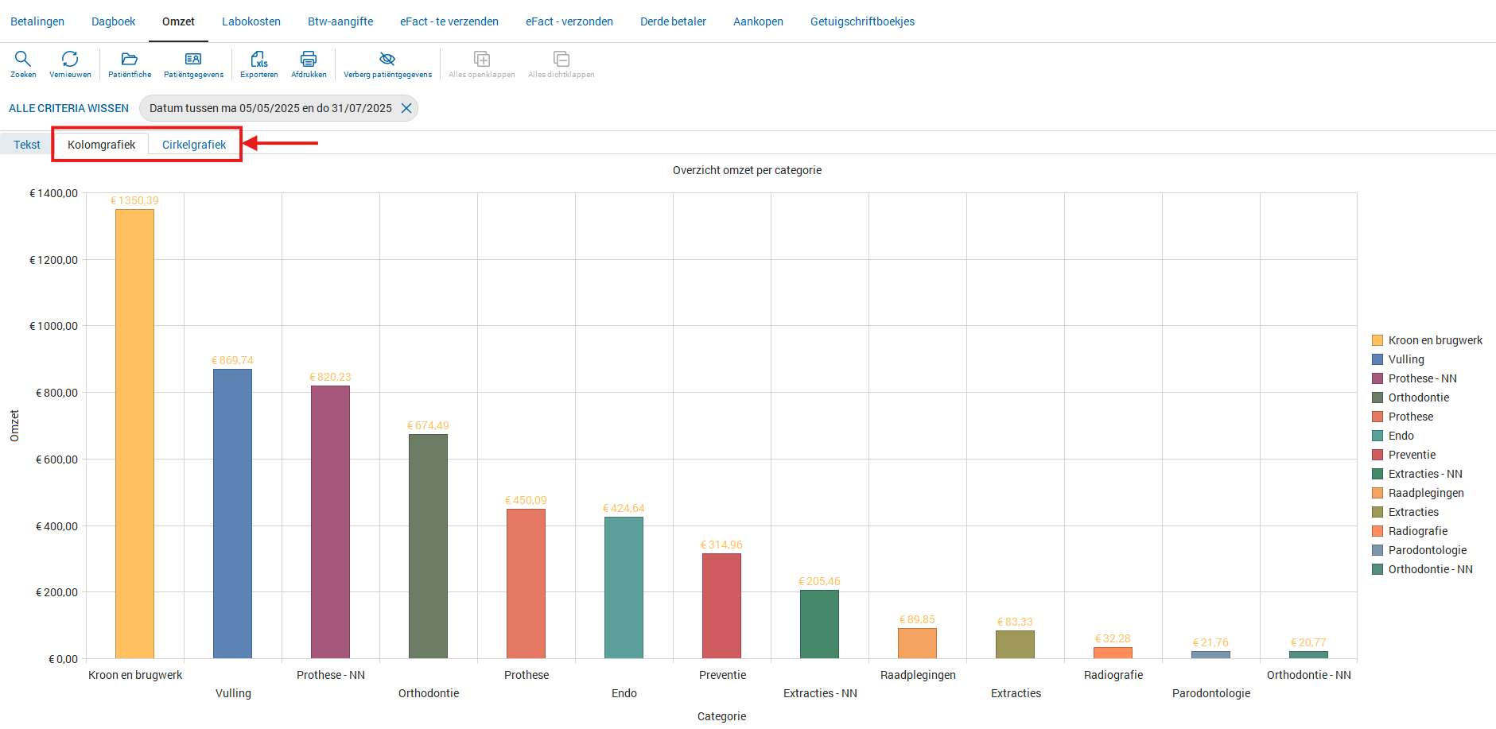Clear all criteria via ALLE CRITERIA WISSEN
Screen dimensions: 1496x729
pos(68,108)
